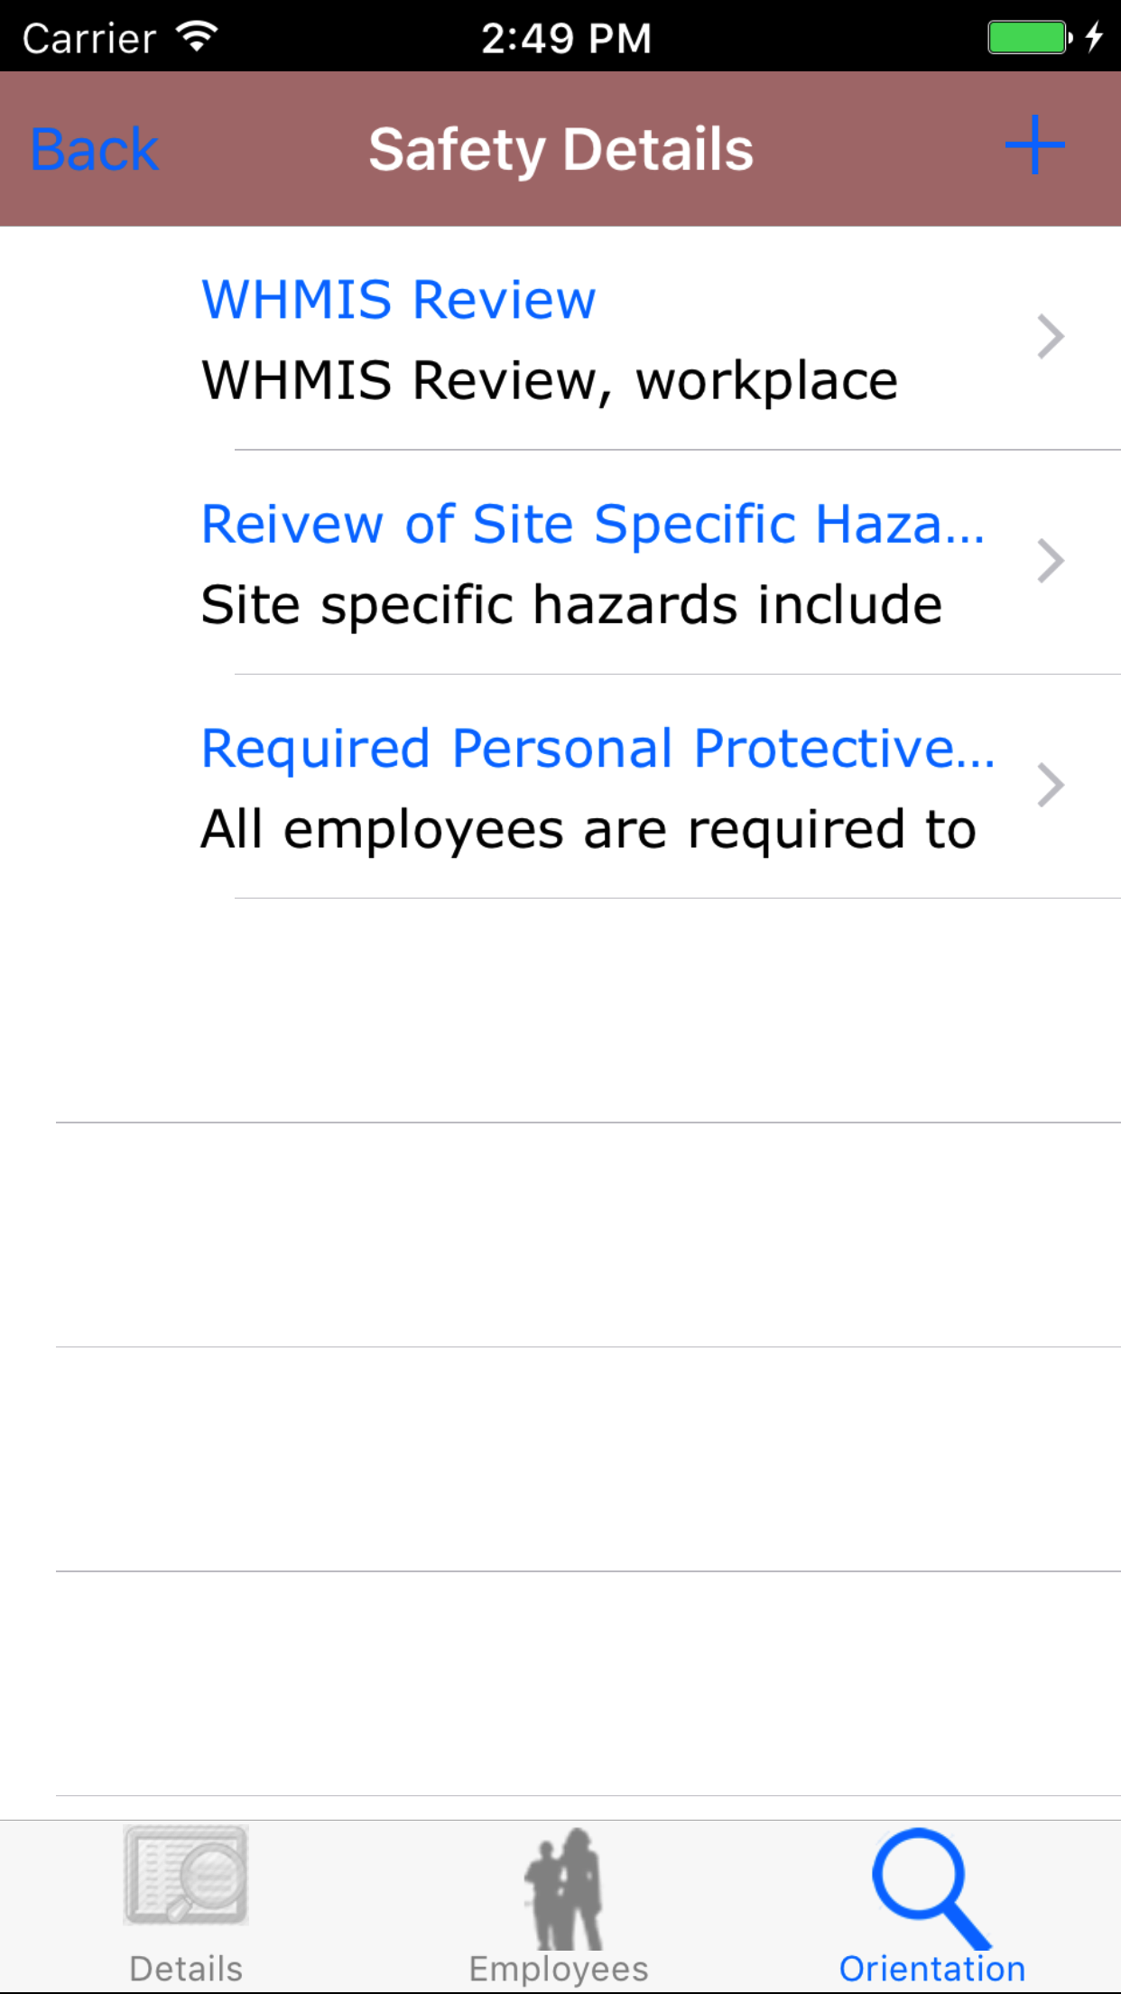The width and height of the screenshot is (1121, 1994).
Task: Tap 'All employees are required to' description
Action: tap(588, 829)
